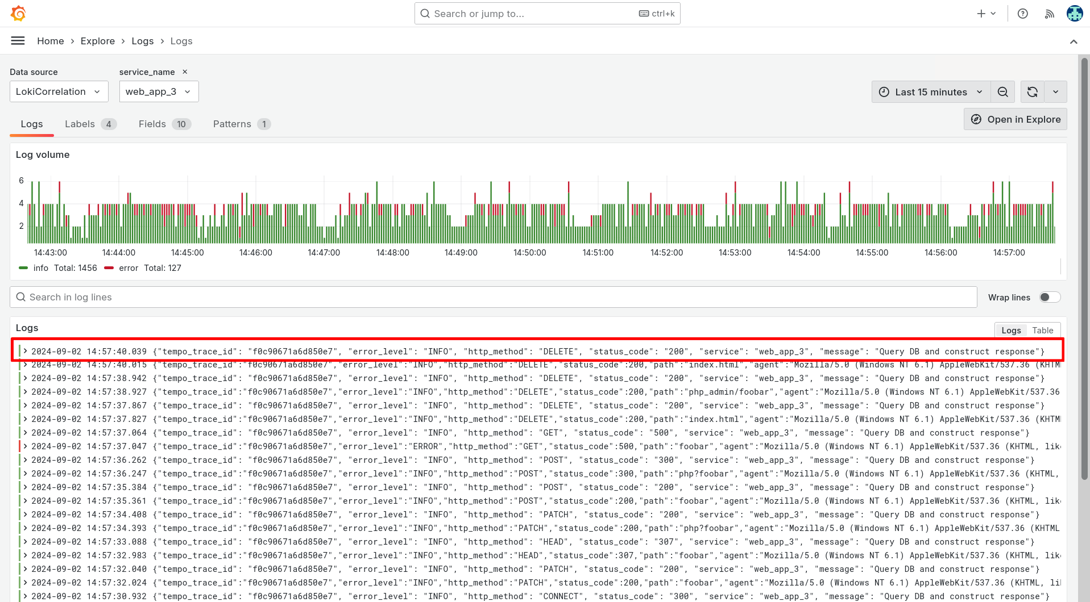
Task: Click the magnifier icon in log search
Action: coord(20,297)
